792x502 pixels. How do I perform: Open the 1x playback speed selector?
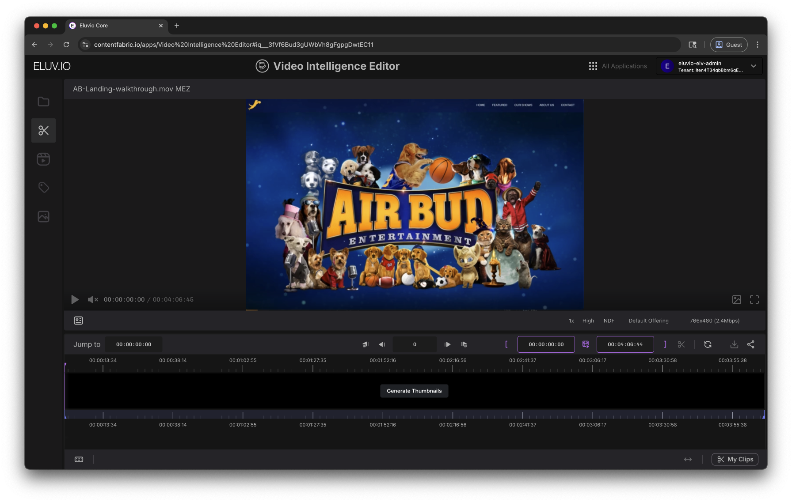571,321
